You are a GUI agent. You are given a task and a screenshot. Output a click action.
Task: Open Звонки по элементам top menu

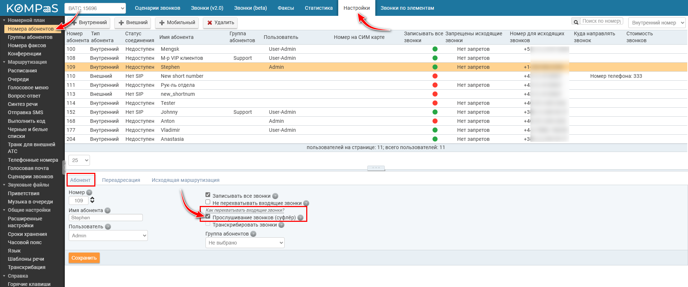coord(407,8)
